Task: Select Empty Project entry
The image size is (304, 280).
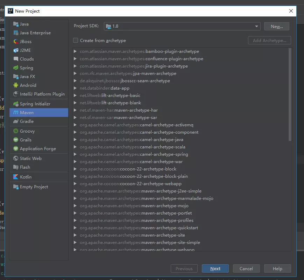Action: pyautogui.click(x=39, y=187)
